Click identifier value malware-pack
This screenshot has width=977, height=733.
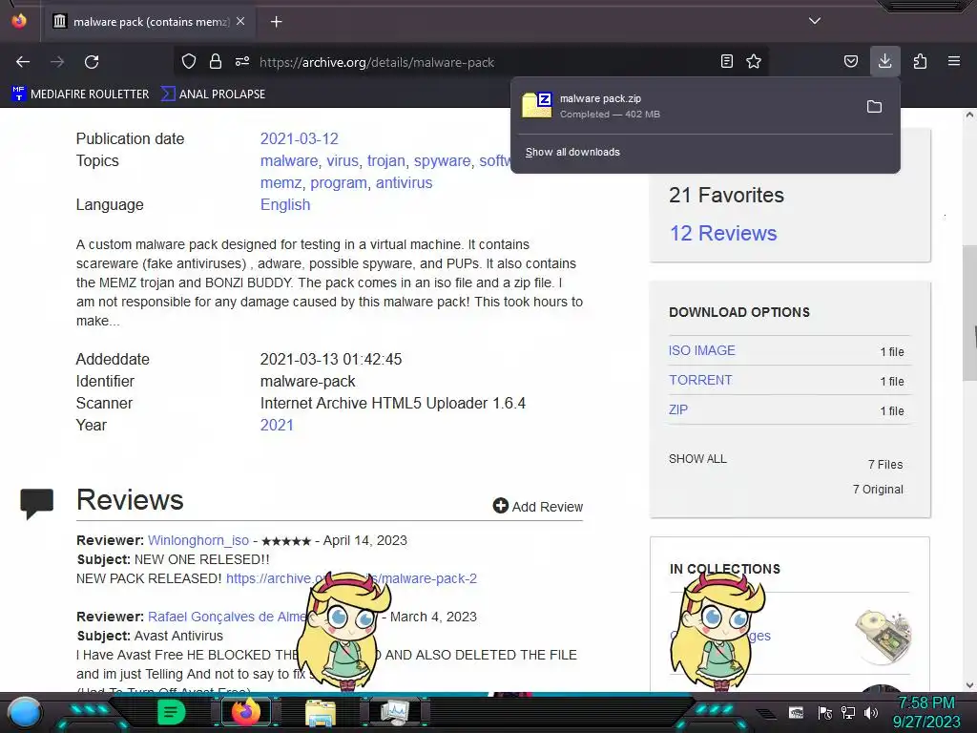coord(308,381)
